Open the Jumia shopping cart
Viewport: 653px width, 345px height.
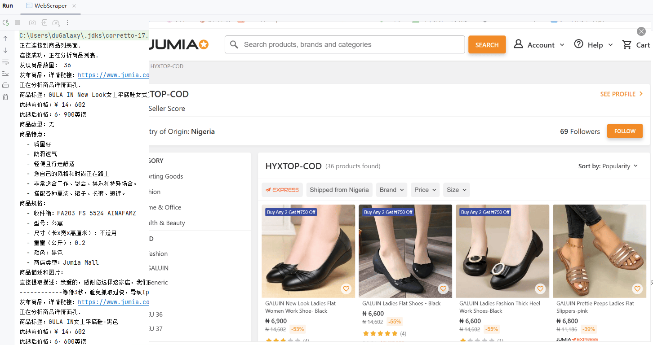click(635, 44)
